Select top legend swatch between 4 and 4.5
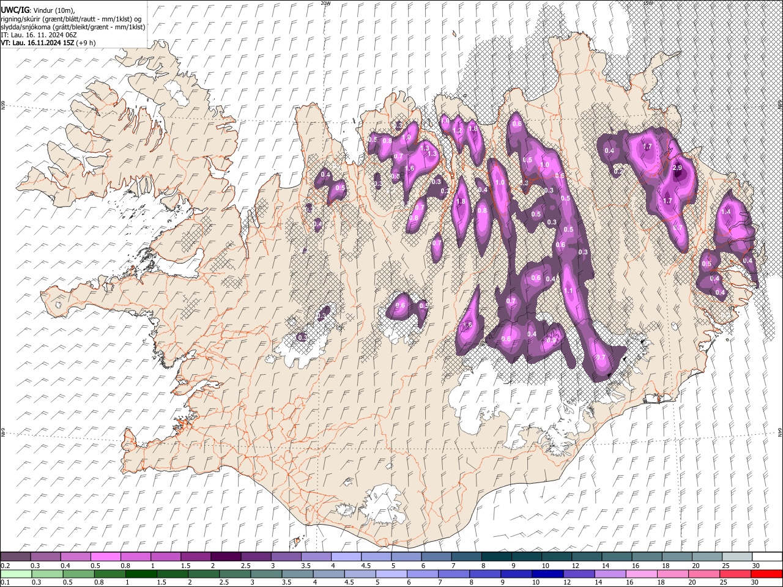Image resolution: width=783 pixels, height=587 pixels. pos(346,556)
